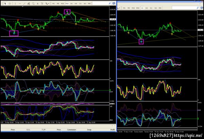Image resolution: width=204 pixels, height=139 pixels.
Task: Set right window chart to M30
Action: coord(138,8)
